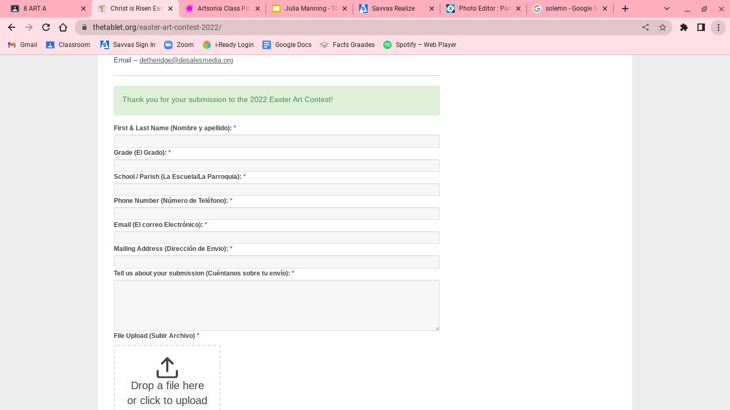
Task: Expand the tab search dropdown arrow
Action: tap(667, 9)
